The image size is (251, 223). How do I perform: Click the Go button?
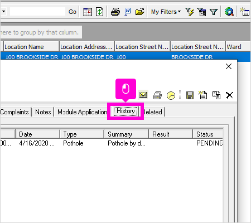tap(73, 12)
